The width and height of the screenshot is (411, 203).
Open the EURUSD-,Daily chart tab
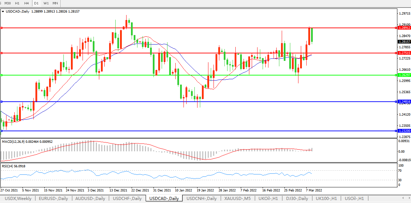point(53,198)
